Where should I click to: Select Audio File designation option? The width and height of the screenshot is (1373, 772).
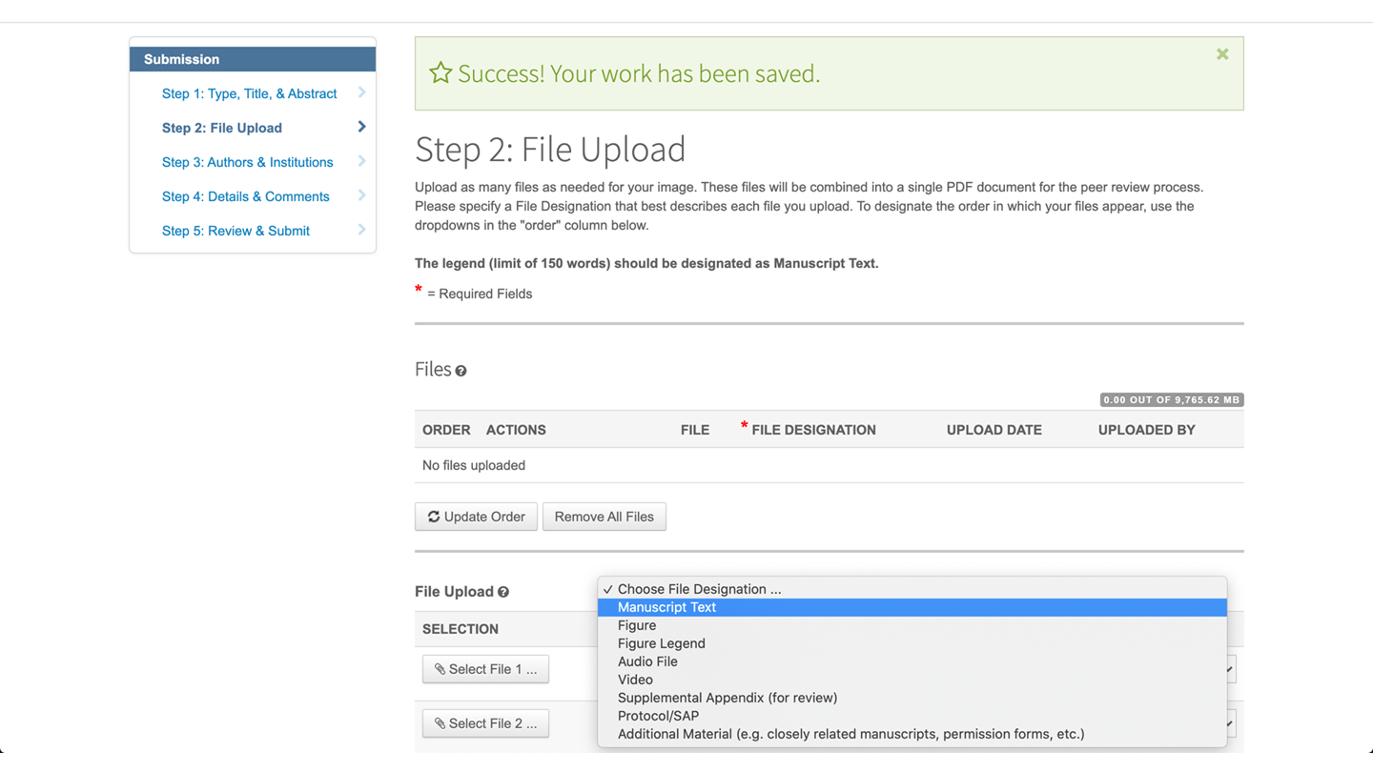[647, 661]
